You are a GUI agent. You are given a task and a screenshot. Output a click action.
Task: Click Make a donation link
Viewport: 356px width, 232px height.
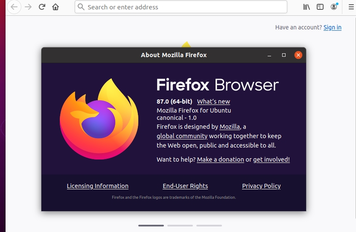tap(220, 159)
